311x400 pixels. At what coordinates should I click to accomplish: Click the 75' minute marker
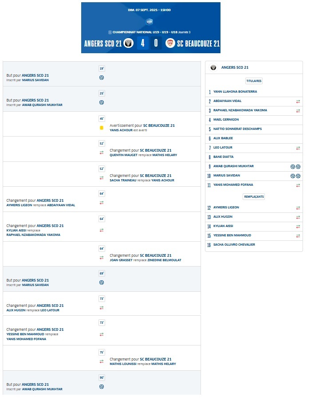(102, 352)
